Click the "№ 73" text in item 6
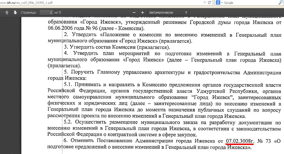This screenshot has height=154, width=284. [264, 141]
